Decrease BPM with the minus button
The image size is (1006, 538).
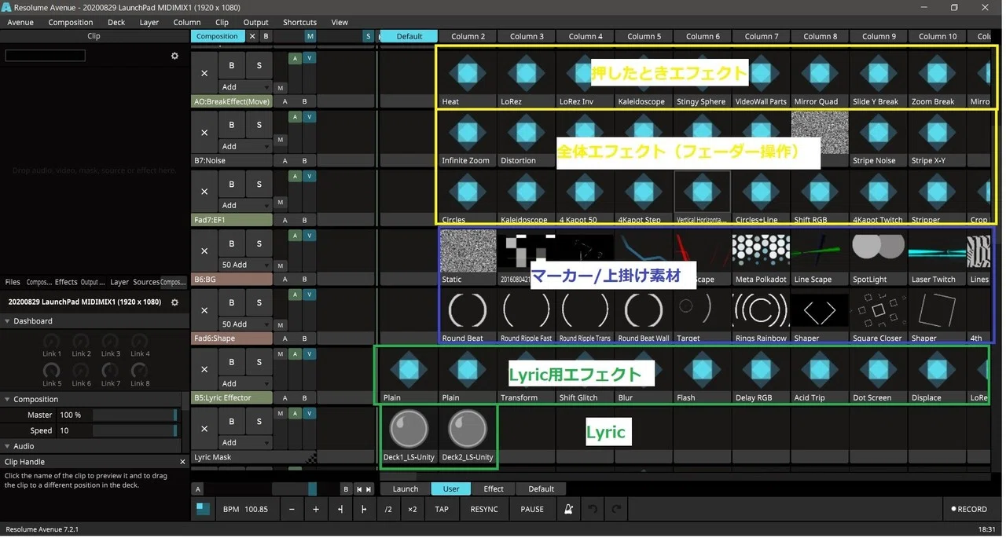point(292,509)
